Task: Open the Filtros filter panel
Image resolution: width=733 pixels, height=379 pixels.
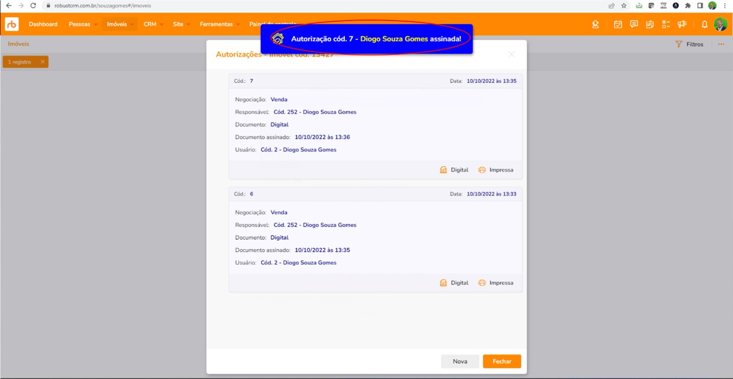Action: coord(689,44)
